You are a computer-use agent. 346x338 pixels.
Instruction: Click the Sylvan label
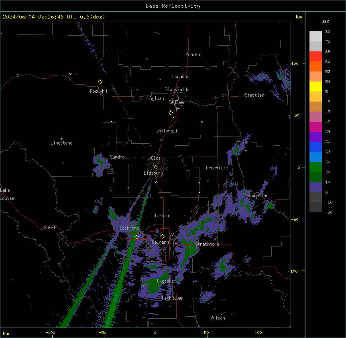point(157,98)
